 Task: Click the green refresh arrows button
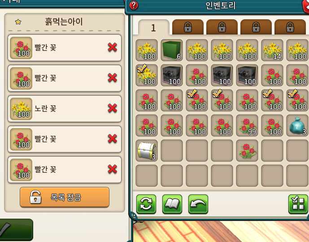pos(146,204)
